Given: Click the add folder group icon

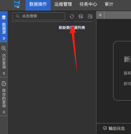Looking at the screenshot, I should 90,16.
